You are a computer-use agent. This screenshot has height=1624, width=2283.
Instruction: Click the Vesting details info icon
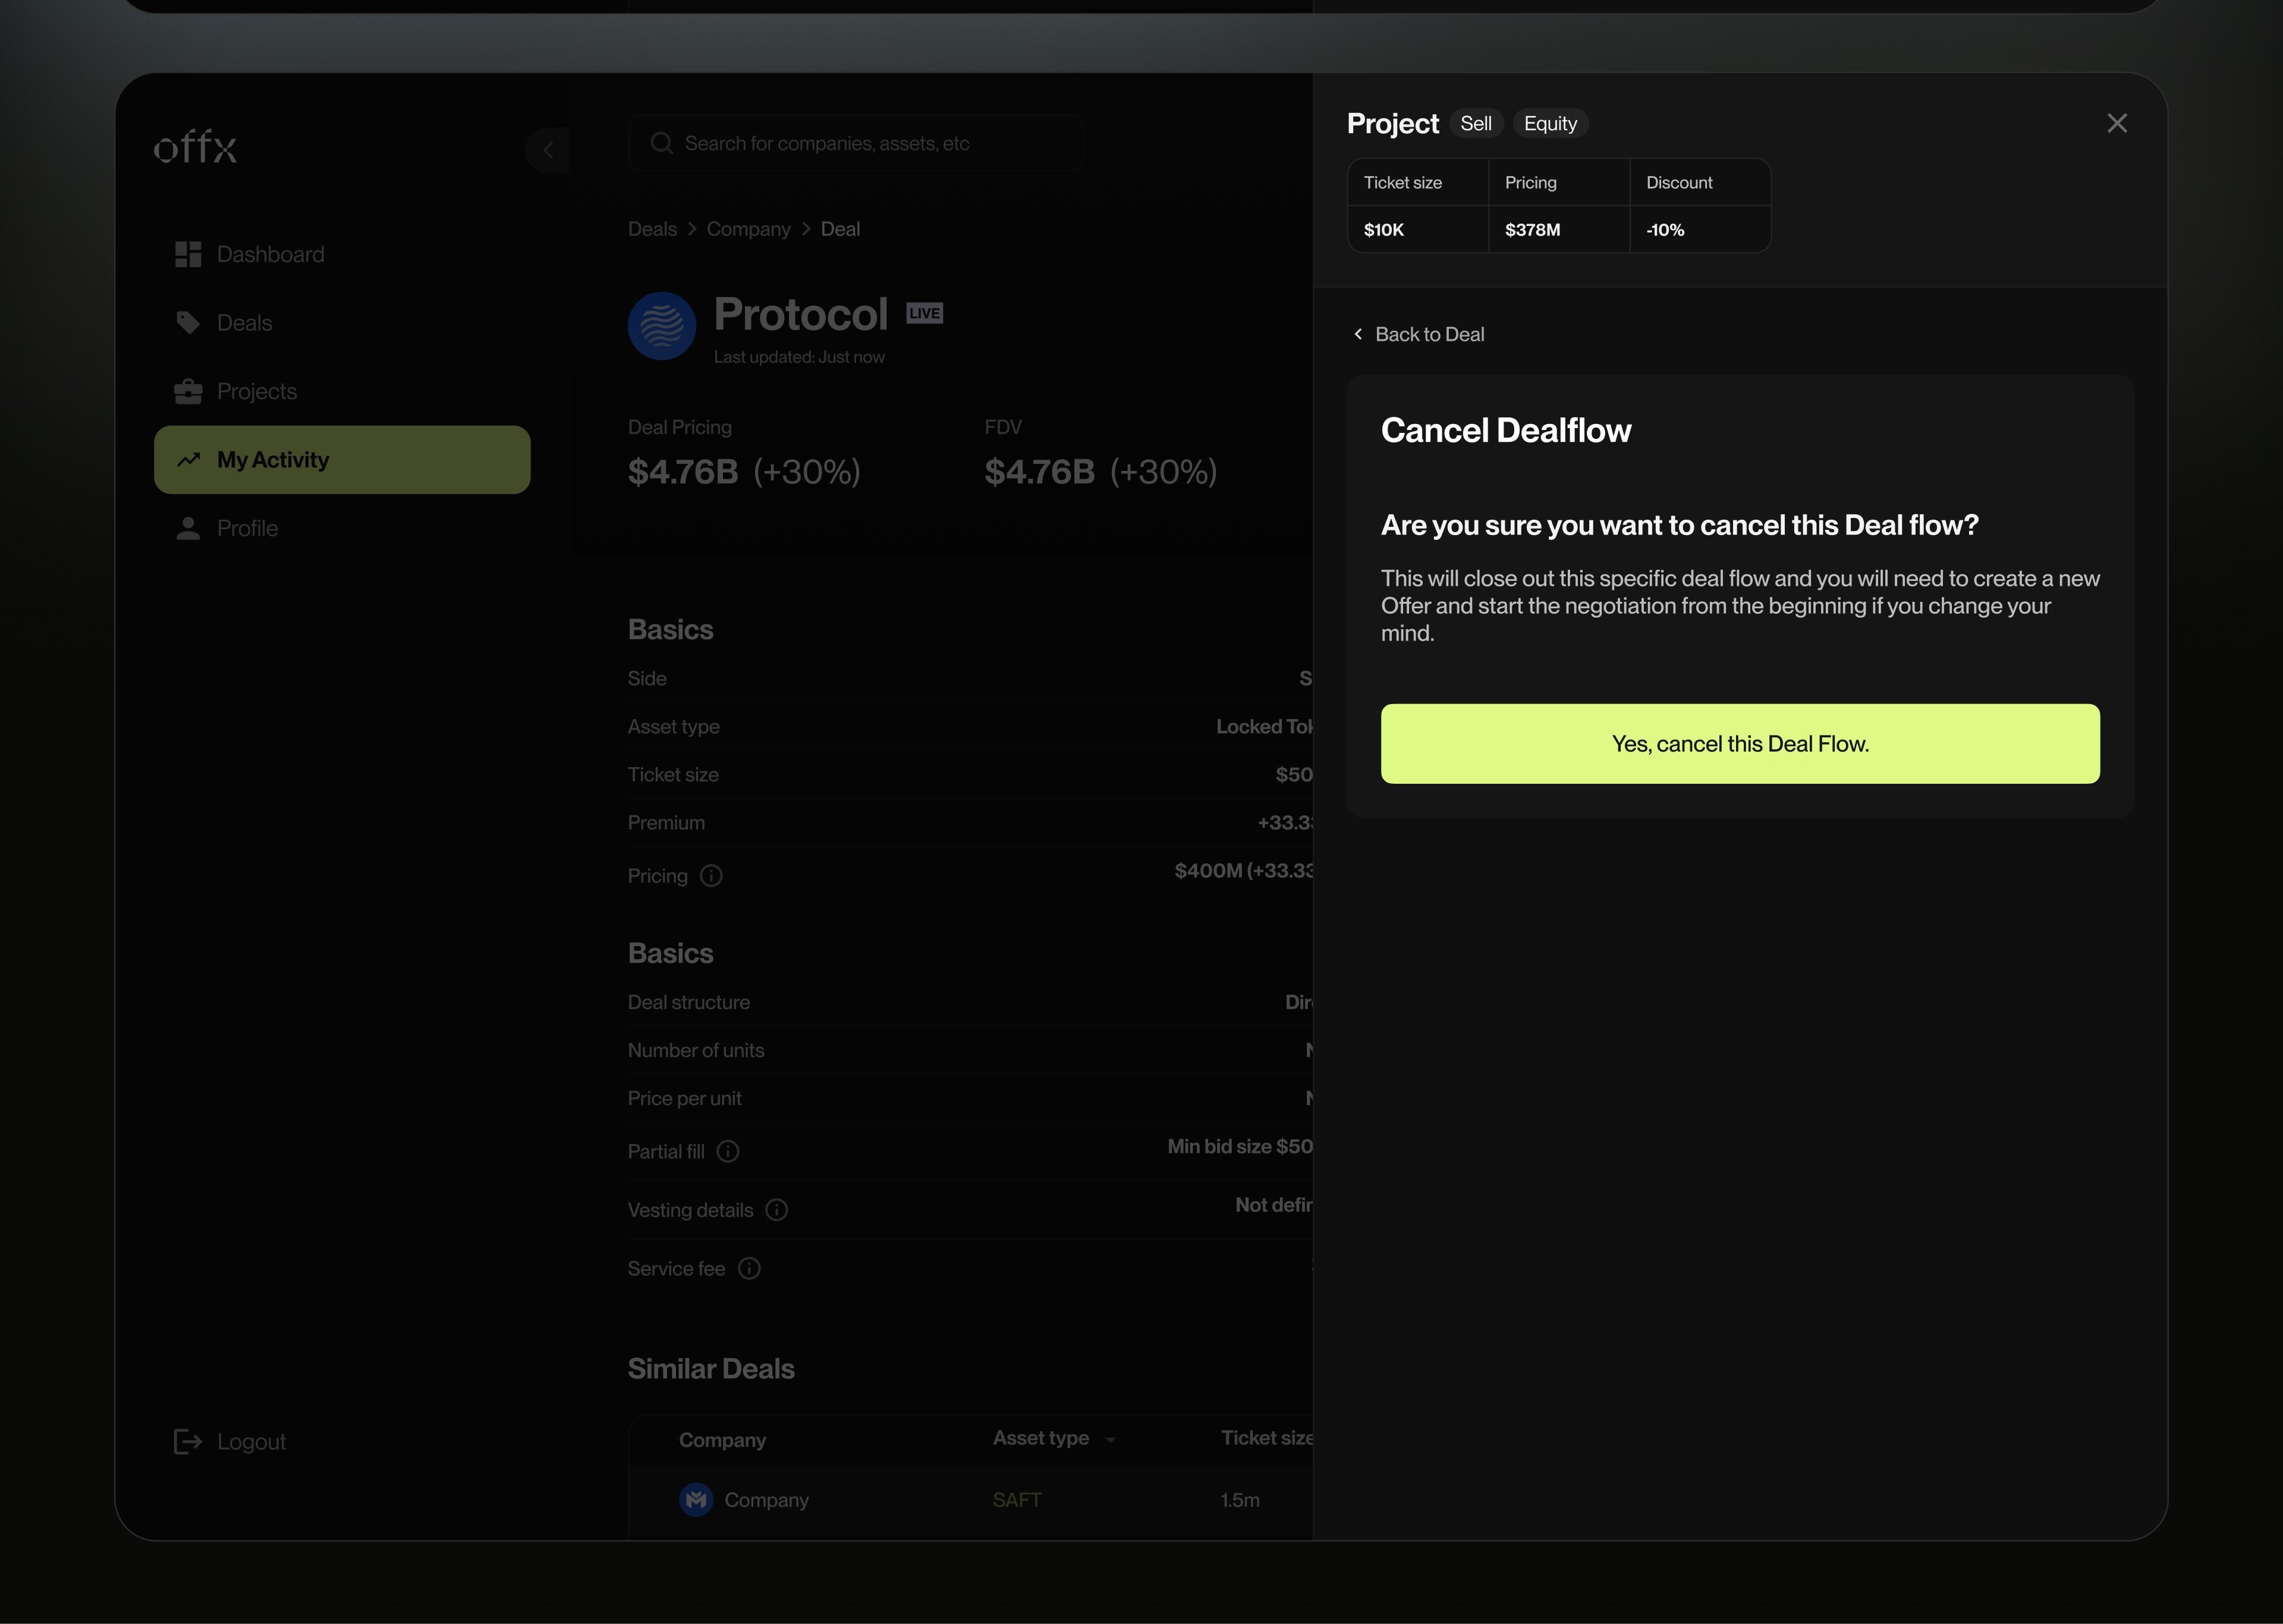(x=776, y=1210)
